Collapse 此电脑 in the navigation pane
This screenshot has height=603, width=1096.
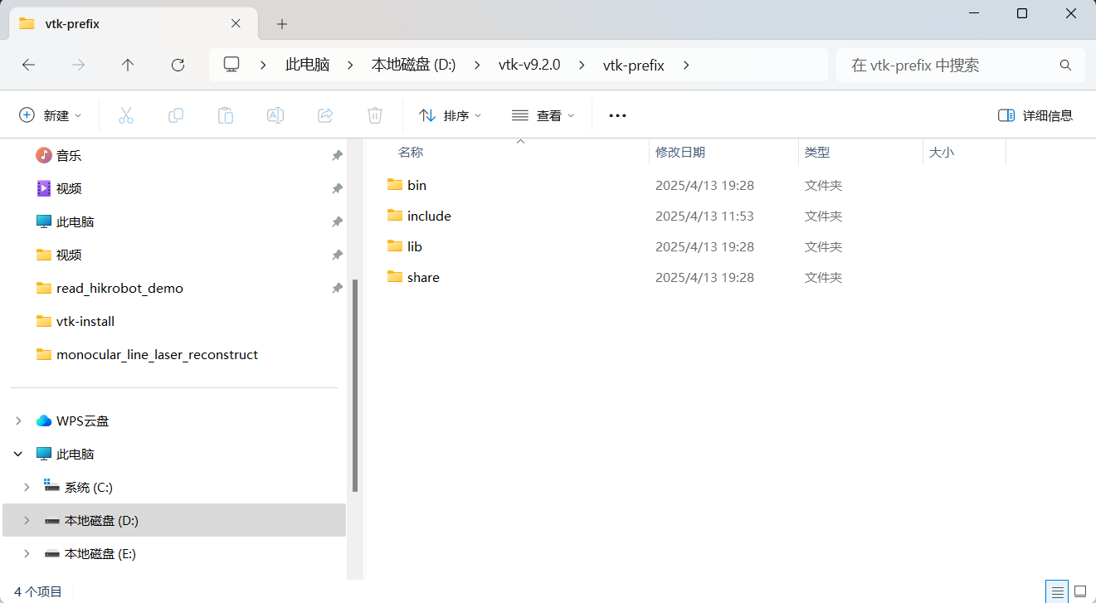tap(17, 454)
